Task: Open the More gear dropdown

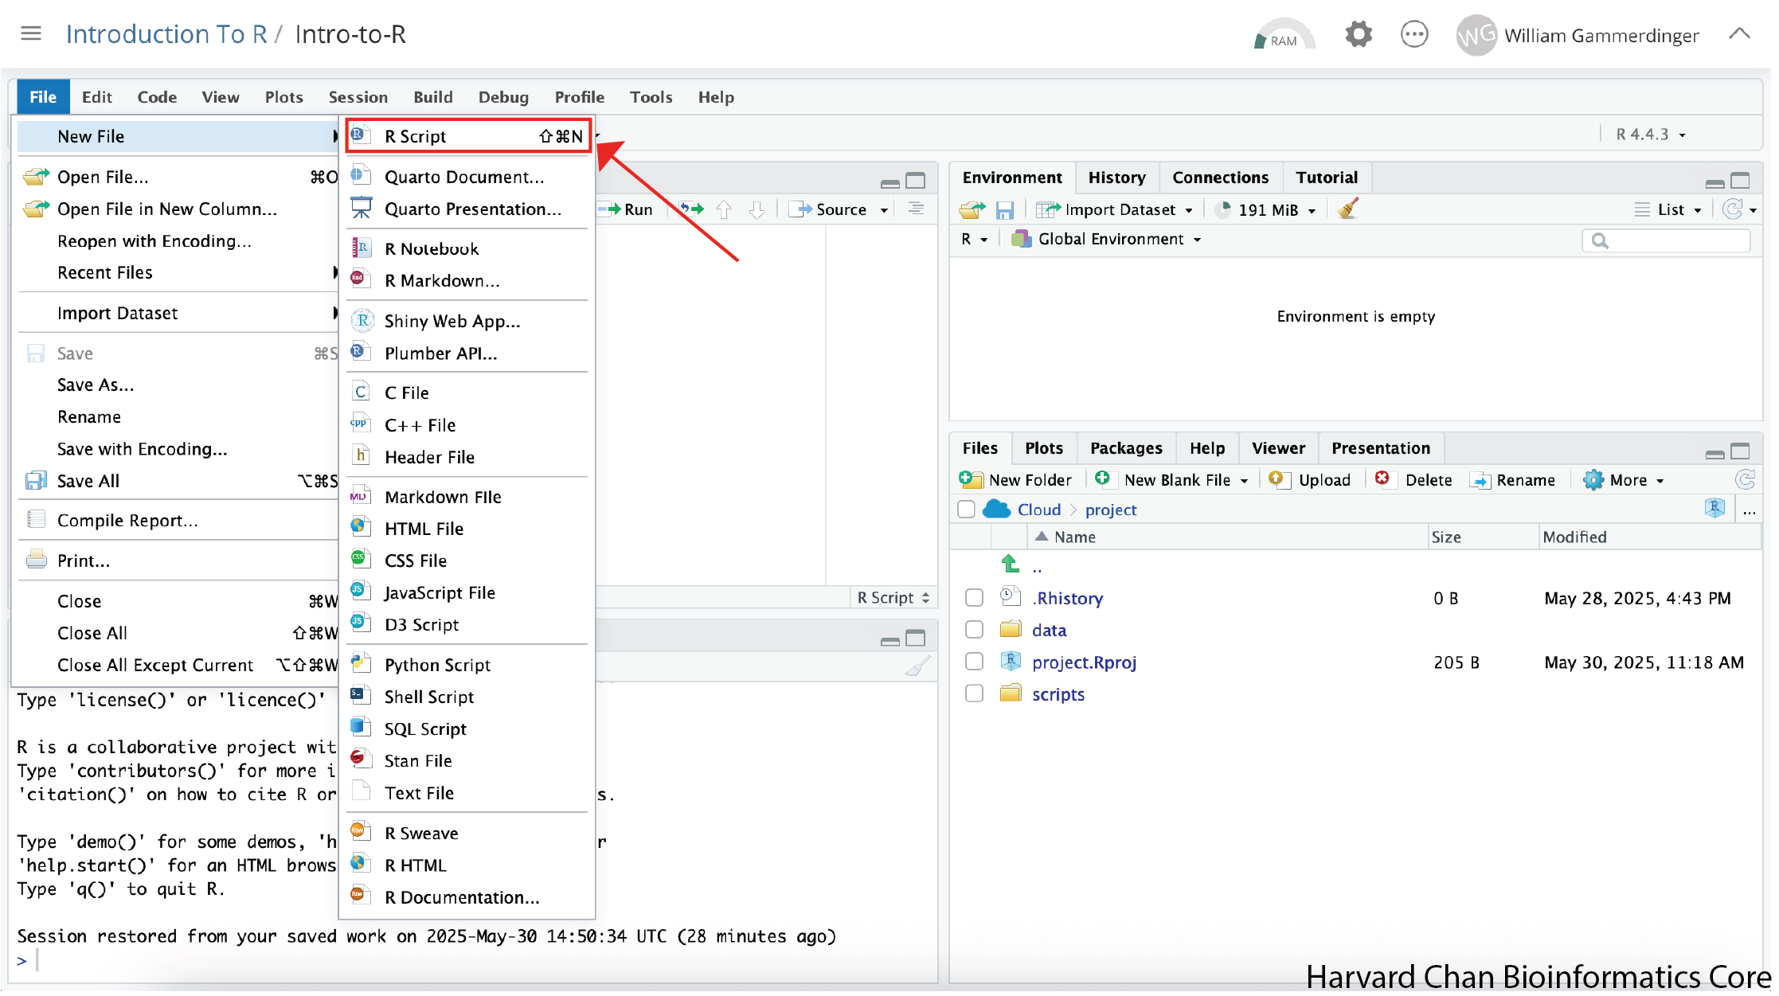Action: (x=1625, y=480)
